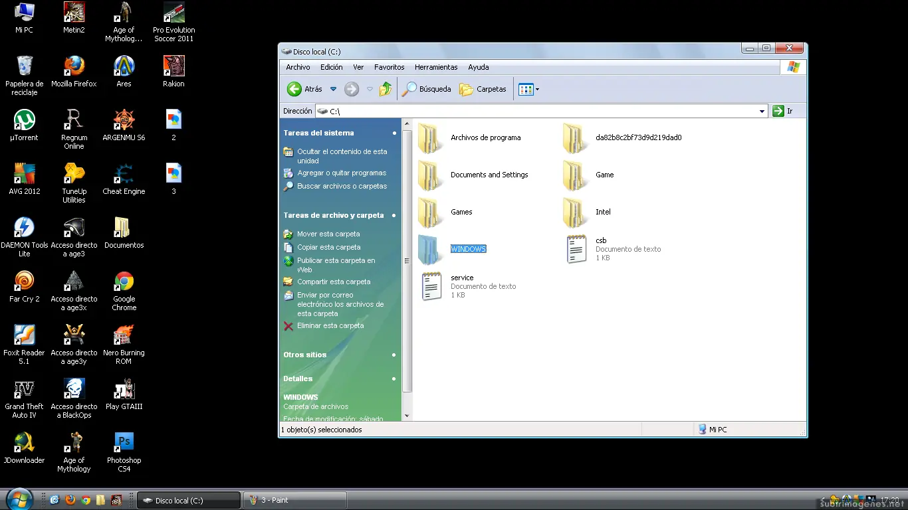Open the Ayuda menu
The image size is (908, 510).
click(478, 67)
